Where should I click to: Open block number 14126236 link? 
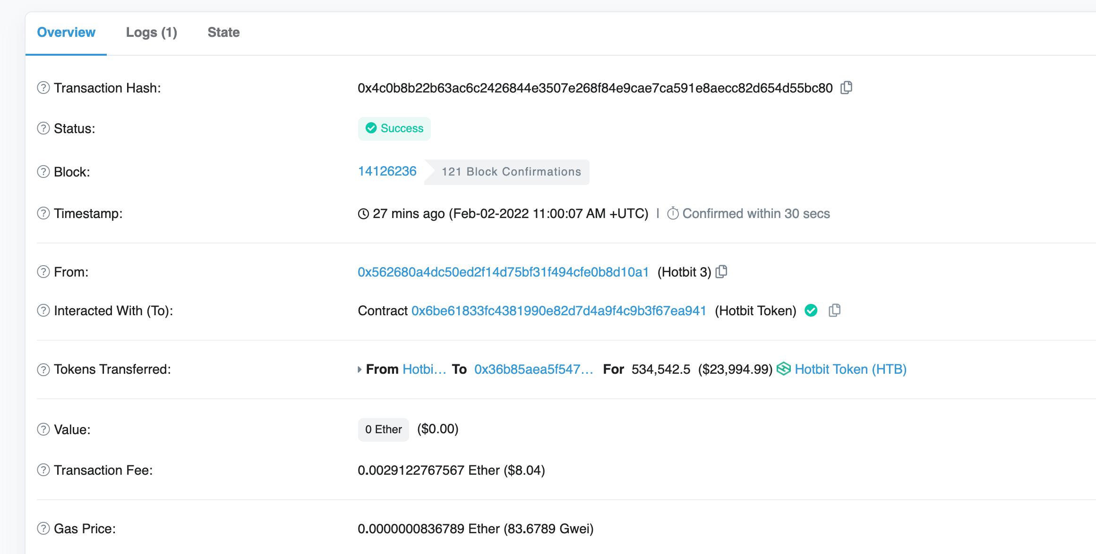387,171
